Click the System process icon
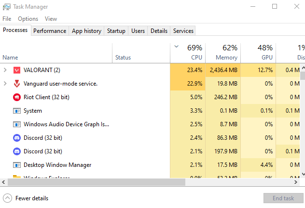The height and width of the screenshot is (208, 305). tap(17, 111)
